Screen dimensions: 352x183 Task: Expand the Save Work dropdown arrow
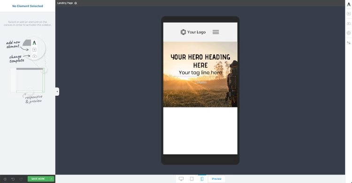(x=52, y=179)
